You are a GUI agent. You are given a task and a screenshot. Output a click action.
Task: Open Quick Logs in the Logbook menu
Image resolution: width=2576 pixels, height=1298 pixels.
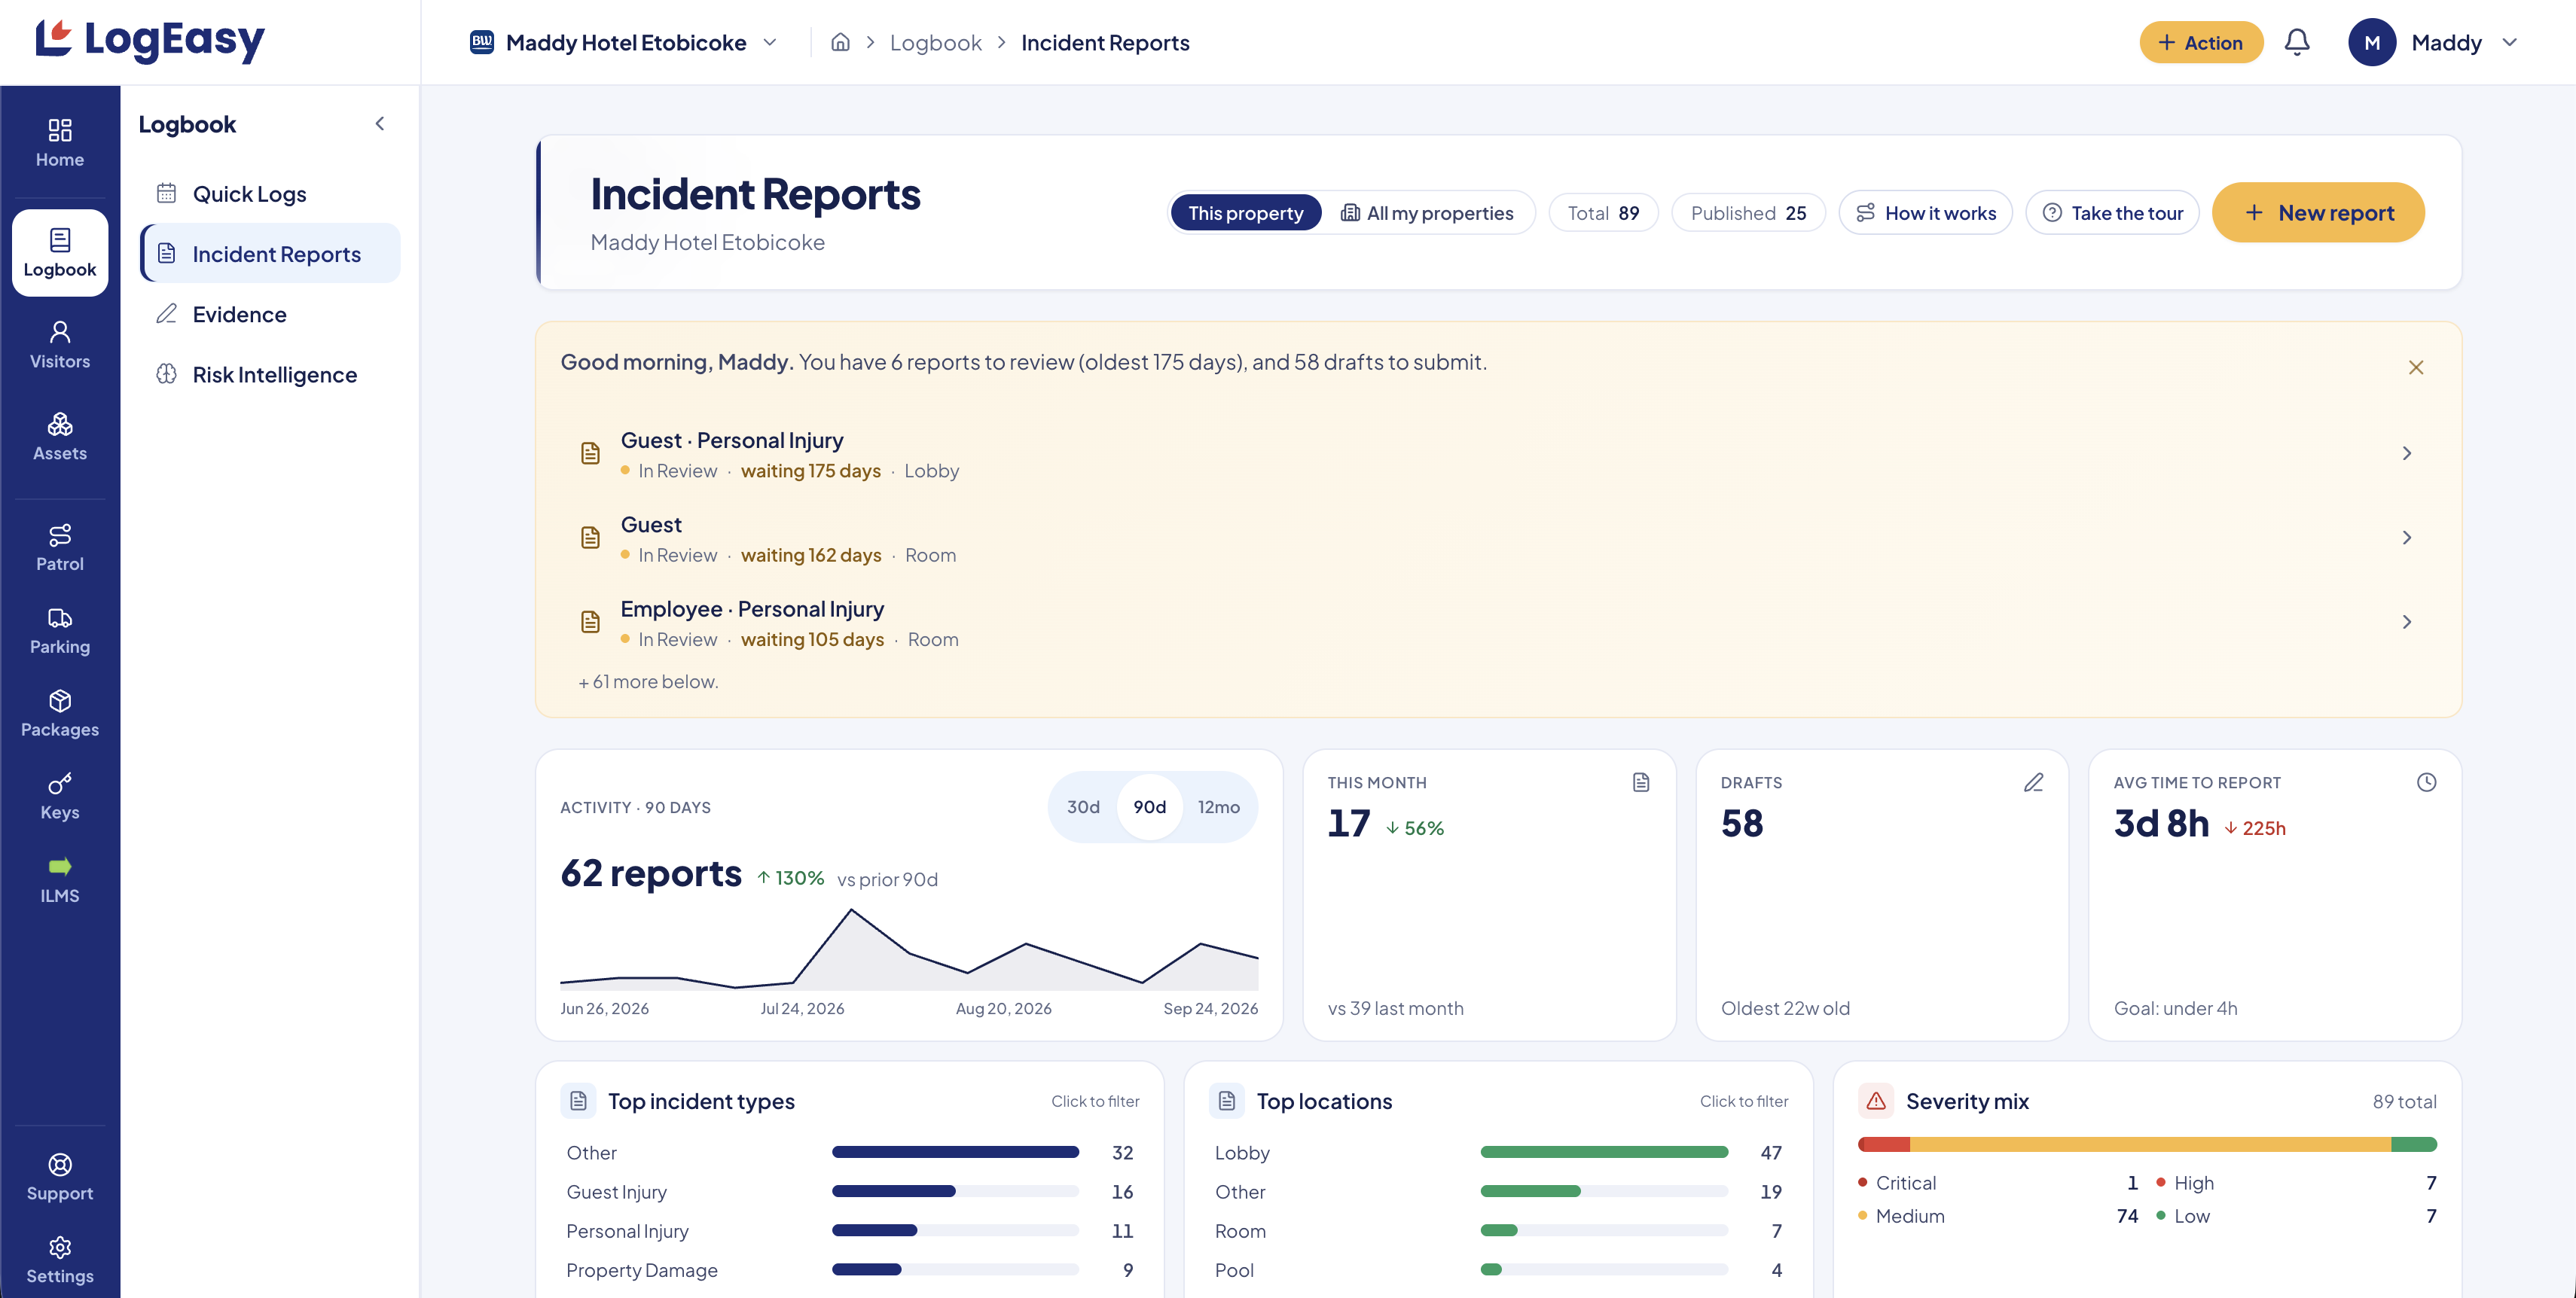270,193
